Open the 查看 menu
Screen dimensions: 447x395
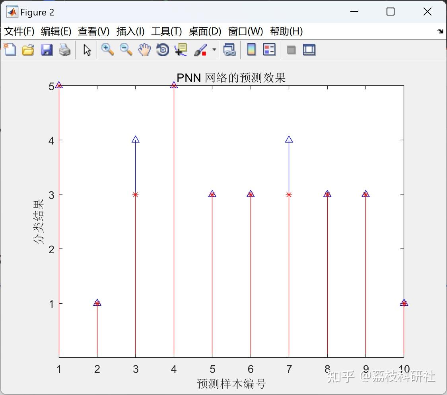pyautogui.click(x=93, y=31)
